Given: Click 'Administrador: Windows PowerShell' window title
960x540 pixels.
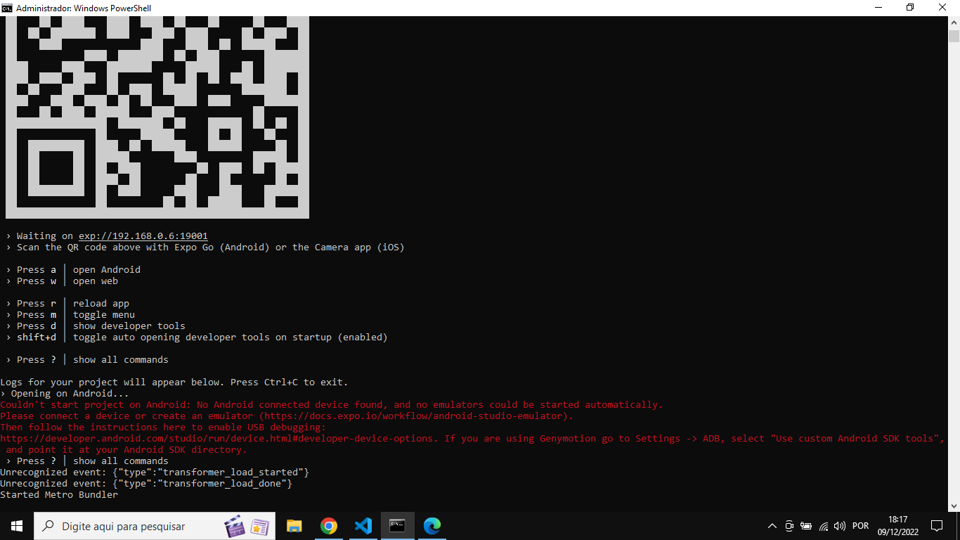Looking at the screenshot, I should point(84,8).
